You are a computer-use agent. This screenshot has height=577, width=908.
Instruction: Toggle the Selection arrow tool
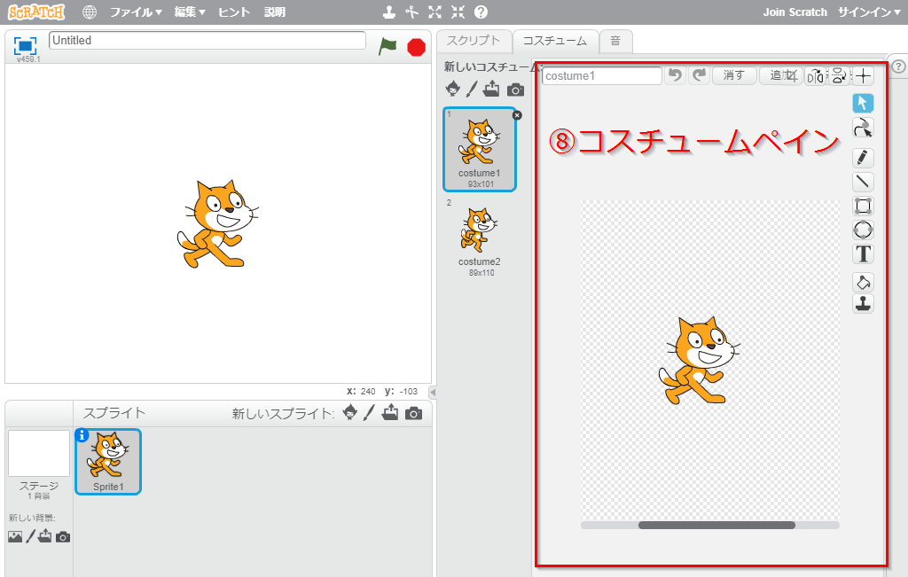click(x=863, y=103)
